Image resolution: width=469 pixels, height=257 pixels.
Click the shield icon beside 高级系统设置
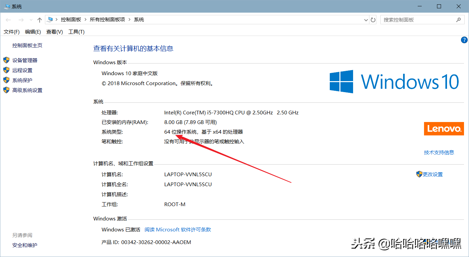click(x=6, y=90)
